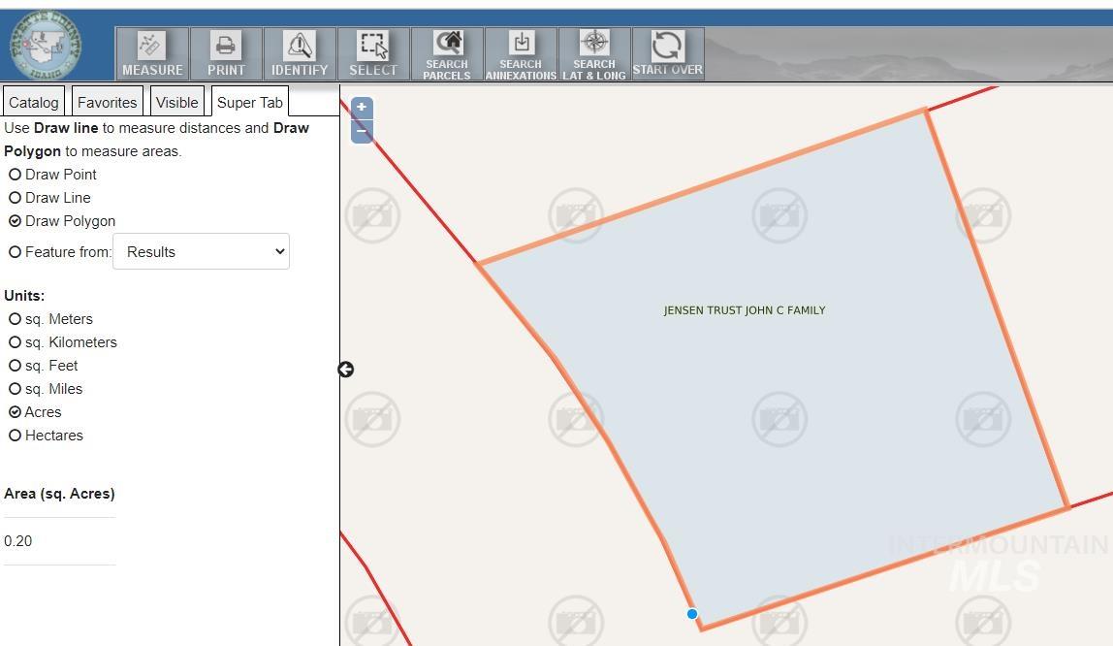Click the map zoom in button
The height and width of the screenshot is (646, 1113).
(362, 106)
